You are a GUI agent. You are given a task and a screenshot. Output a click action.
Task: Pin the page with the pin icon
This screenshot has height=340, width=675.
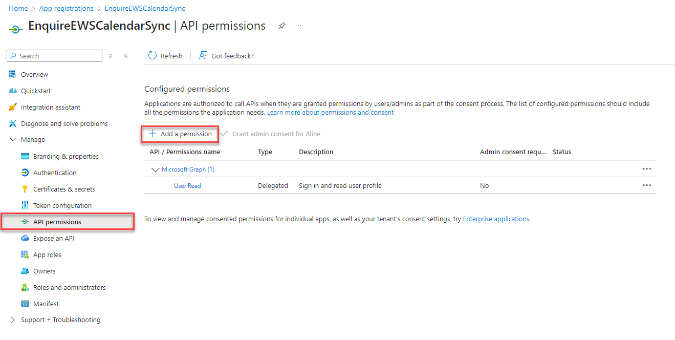[x=281, y=26]
